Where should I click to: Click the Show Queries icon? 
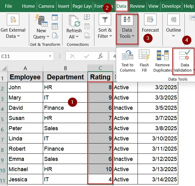pos(55,17)
